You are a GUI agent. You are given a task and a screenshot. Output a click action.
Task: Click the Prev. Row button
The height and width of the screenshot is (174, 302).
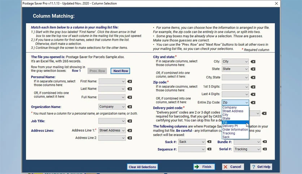click(x=97, y=71)
